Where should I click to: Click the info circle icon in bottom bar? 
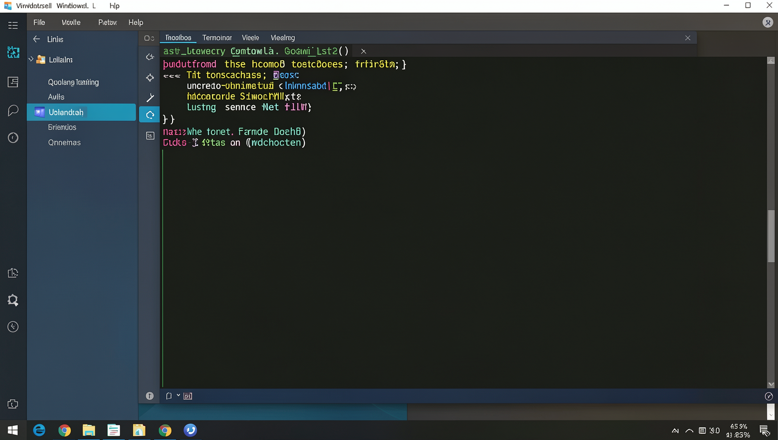pos(150,396)
